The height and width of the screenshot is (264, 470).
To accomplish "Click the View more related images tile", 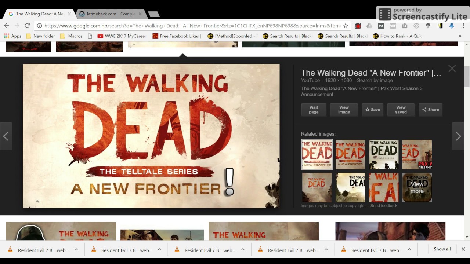I will (417, 187).
